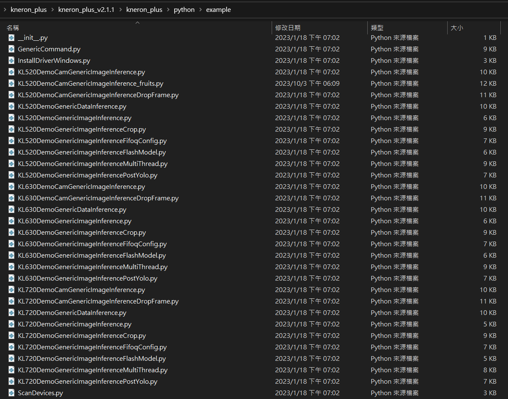
Task: Click the icon of KL520DemoGenericImageInference.py
Action: [11, 118]
